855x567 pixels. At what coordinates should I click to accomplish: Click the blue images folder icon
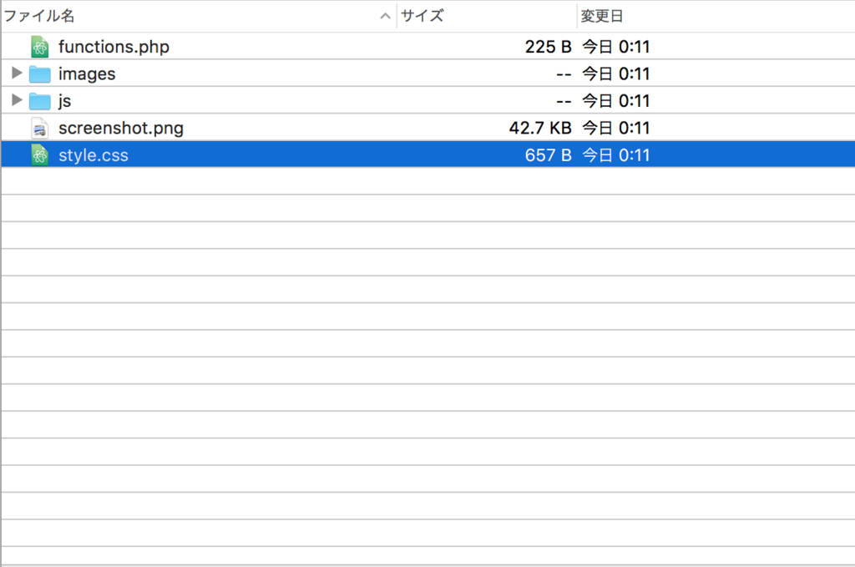[39, 73]
